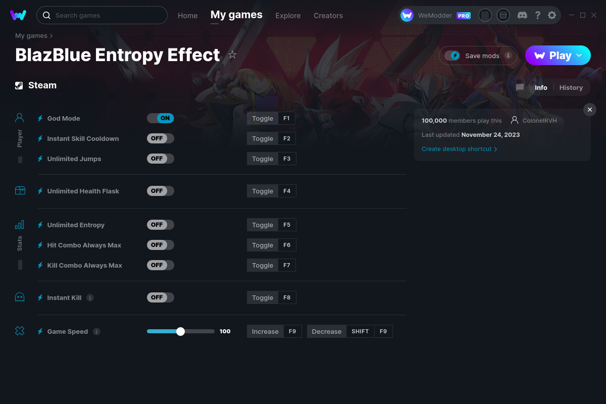Click the Search games input field
Image resolution: width=606 pixels, height=404 pixels.
[x=101, y=15]
